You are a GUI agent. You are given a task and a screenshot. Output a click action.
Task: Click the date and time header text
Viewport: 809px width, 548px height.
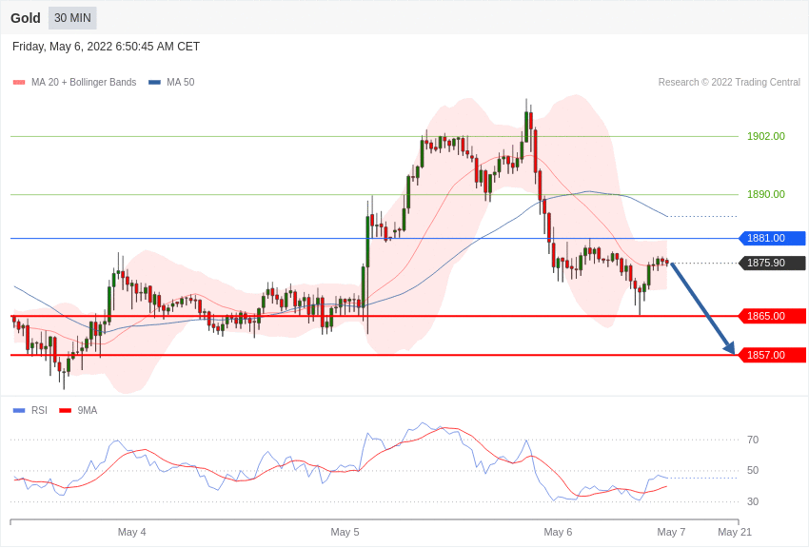click(x=106, y=47)
